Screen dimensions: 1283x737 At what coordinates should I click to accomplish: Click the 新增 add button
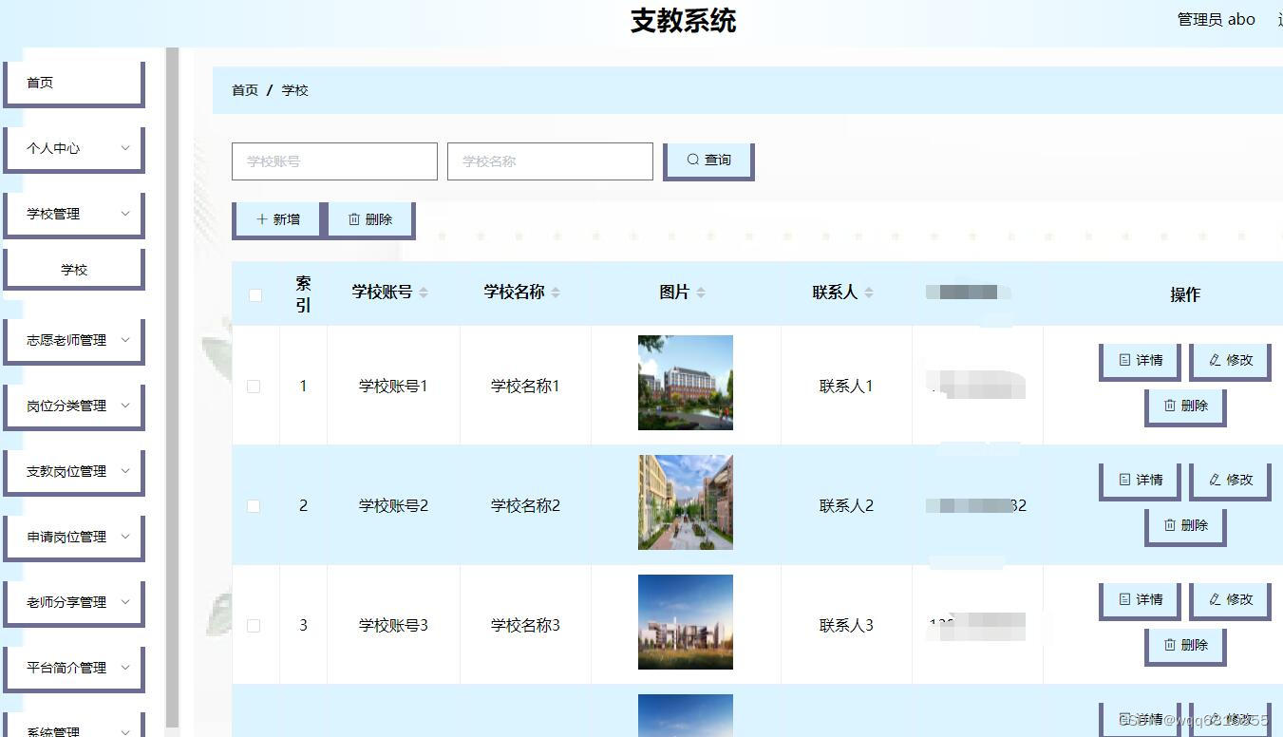click(278, 219)
